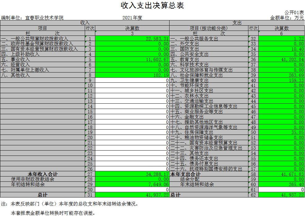Click the 一般公共服务支出 value 1.32
This screenshot has height=216, width=305.
click(x=281, y=39)
